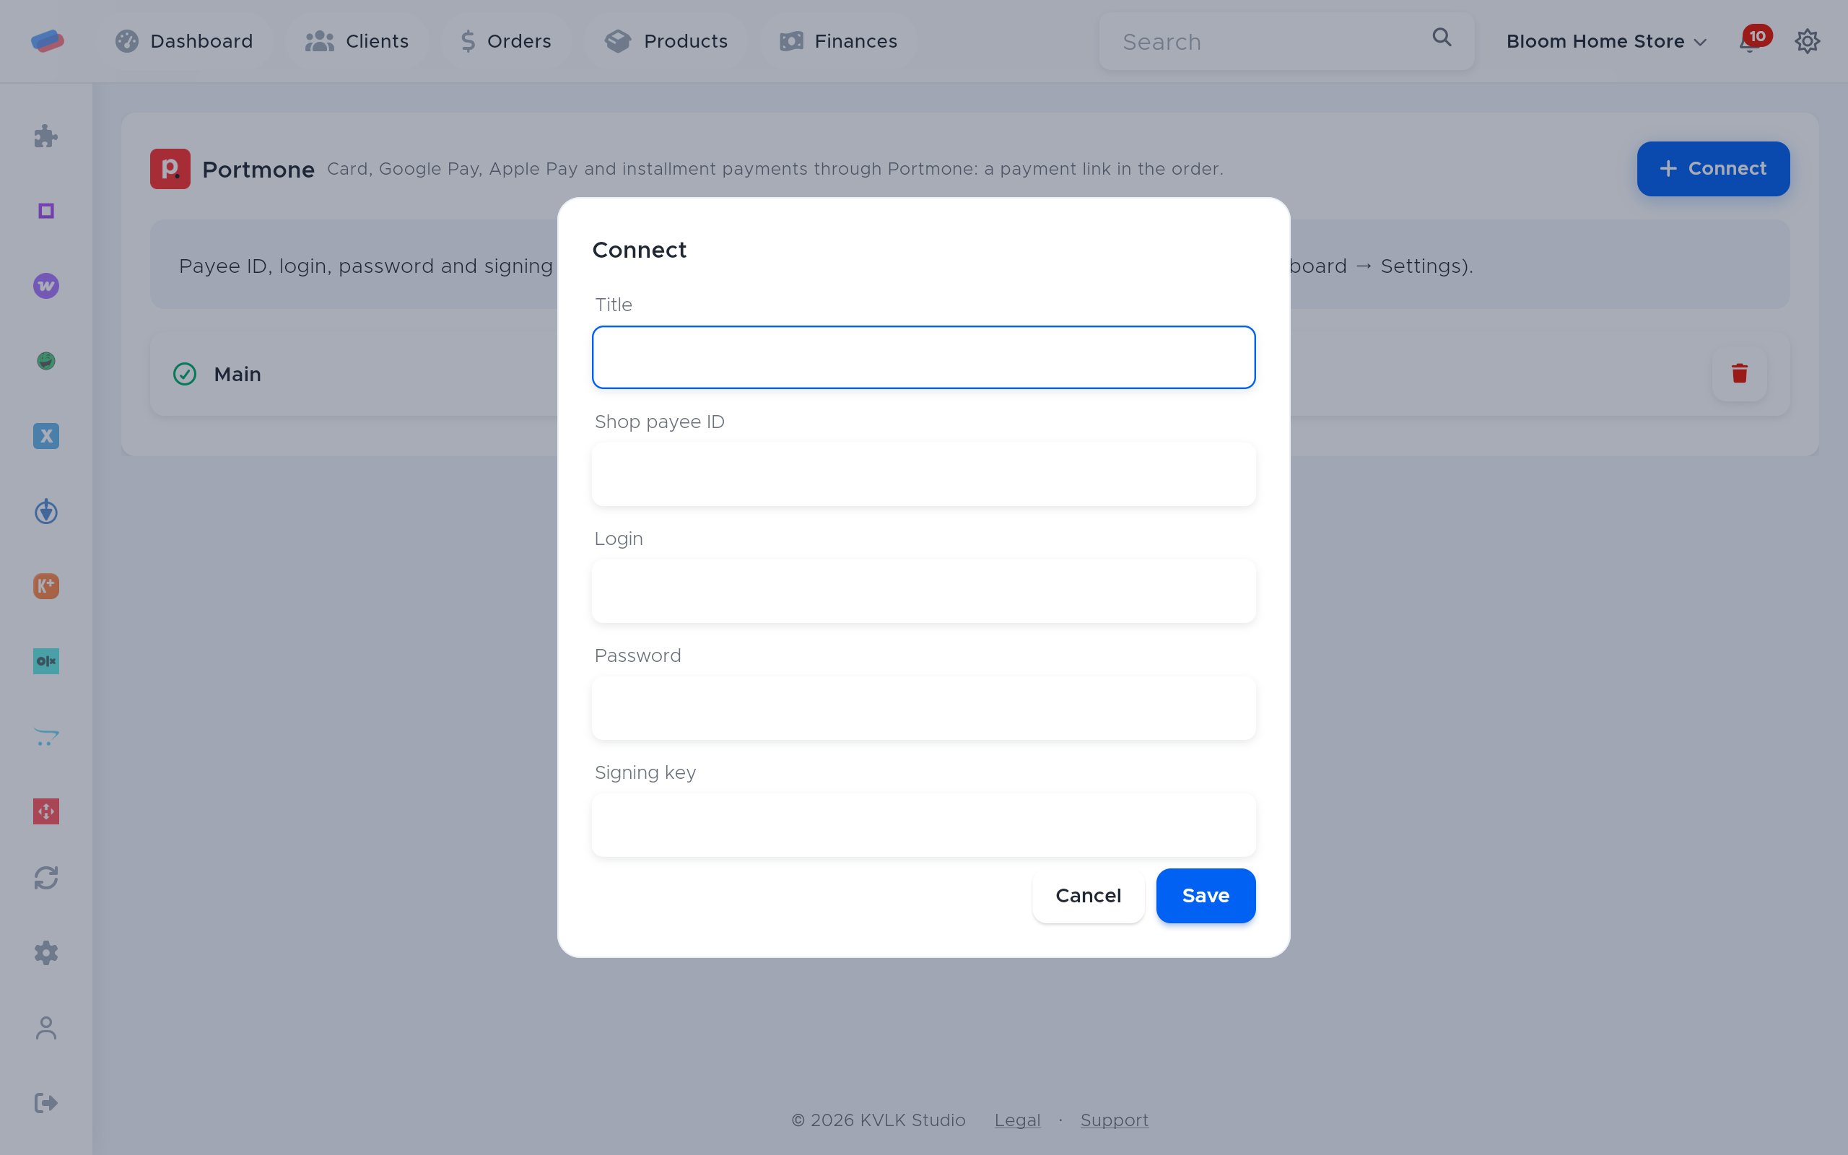The image size is (1848, 1155).
Task: Delete the Main connection via trash icon
Action: (x=1740, y=373)
